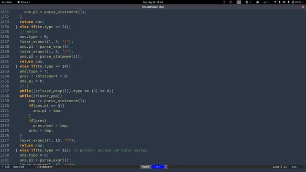Click the small upload tray icon
The height and width of the screenshot is (172, 306).
coord(224,2)
